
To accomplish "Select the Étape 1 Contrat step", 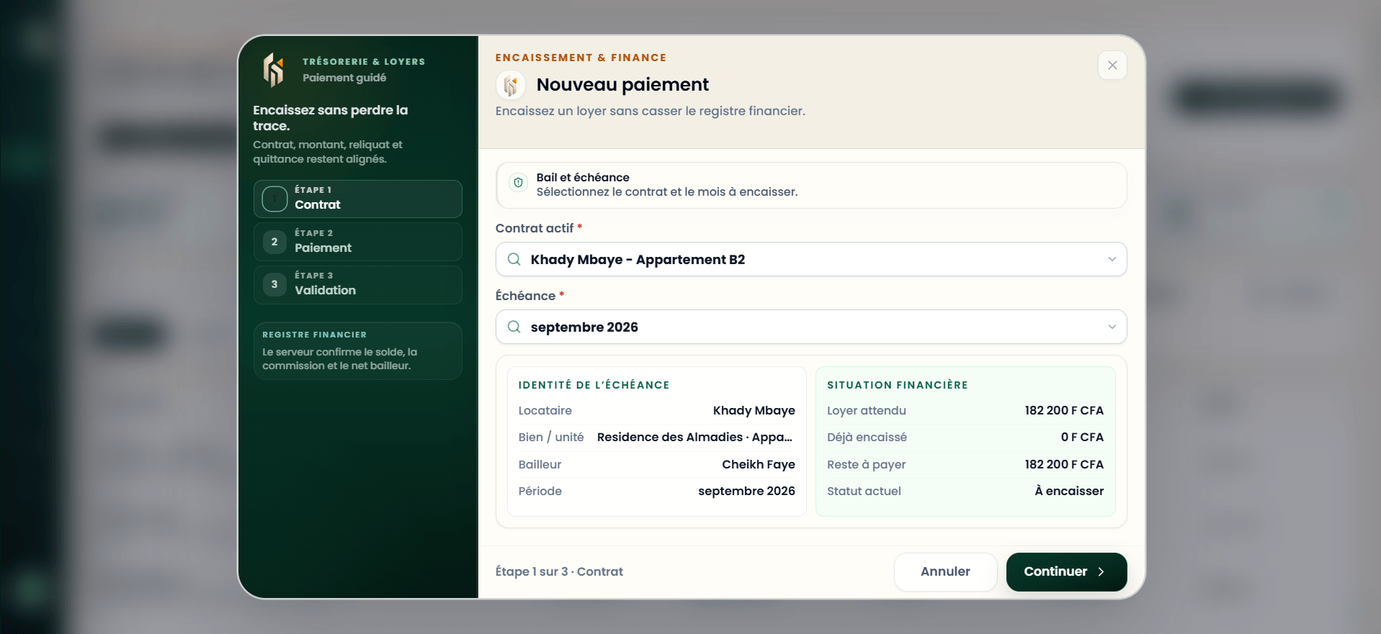I will tap(358, 199).
